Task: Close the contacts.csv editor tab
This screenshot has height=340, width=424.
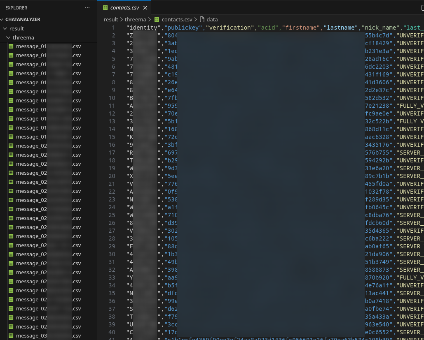Action: pos(145,7)
